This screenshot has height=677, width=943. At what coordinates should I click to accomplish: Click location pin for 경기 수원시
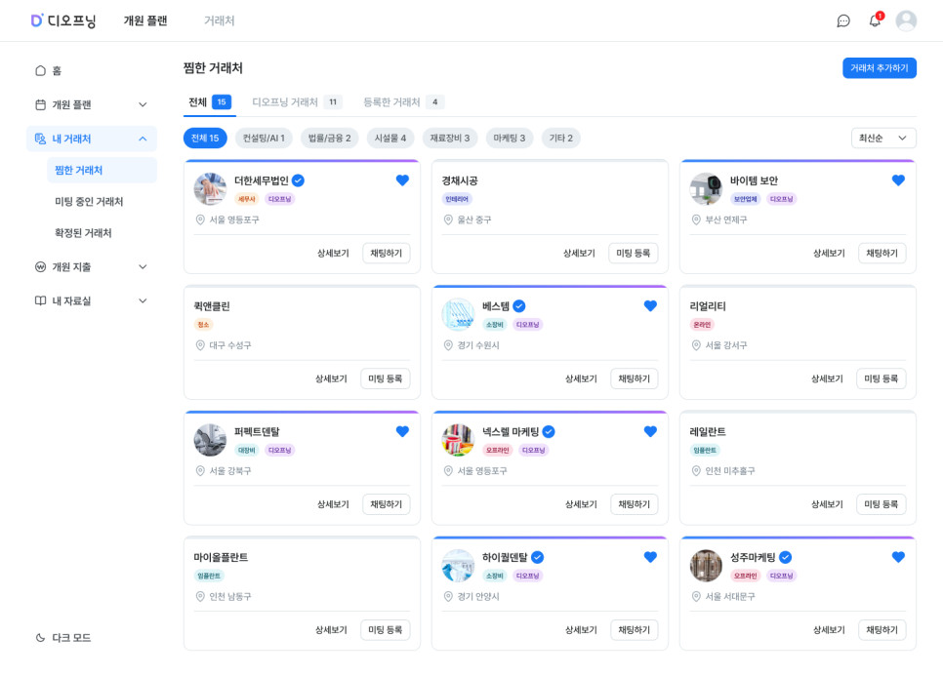tap(448, 345)
